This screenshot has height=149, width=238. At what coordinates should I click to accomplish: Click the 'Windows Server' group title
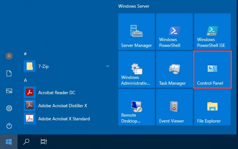134,6
